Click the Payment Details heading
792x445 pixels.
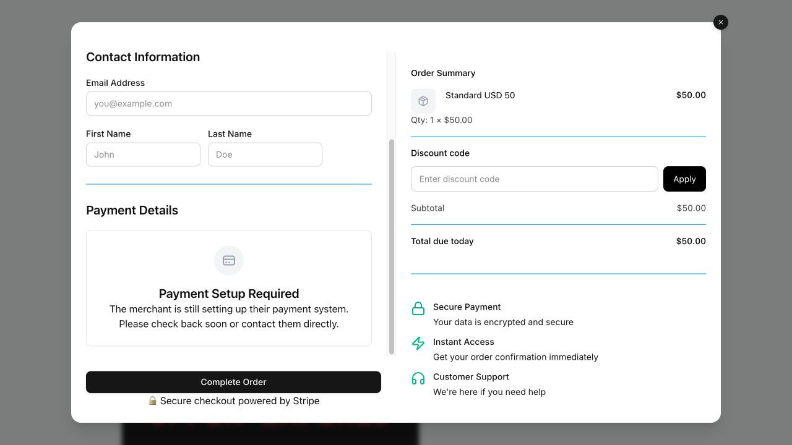132,210
